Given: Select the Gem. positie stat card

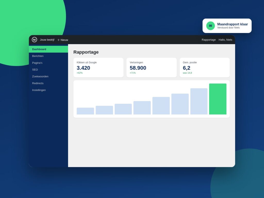Looking at the screenshot, I should (204, 68).
